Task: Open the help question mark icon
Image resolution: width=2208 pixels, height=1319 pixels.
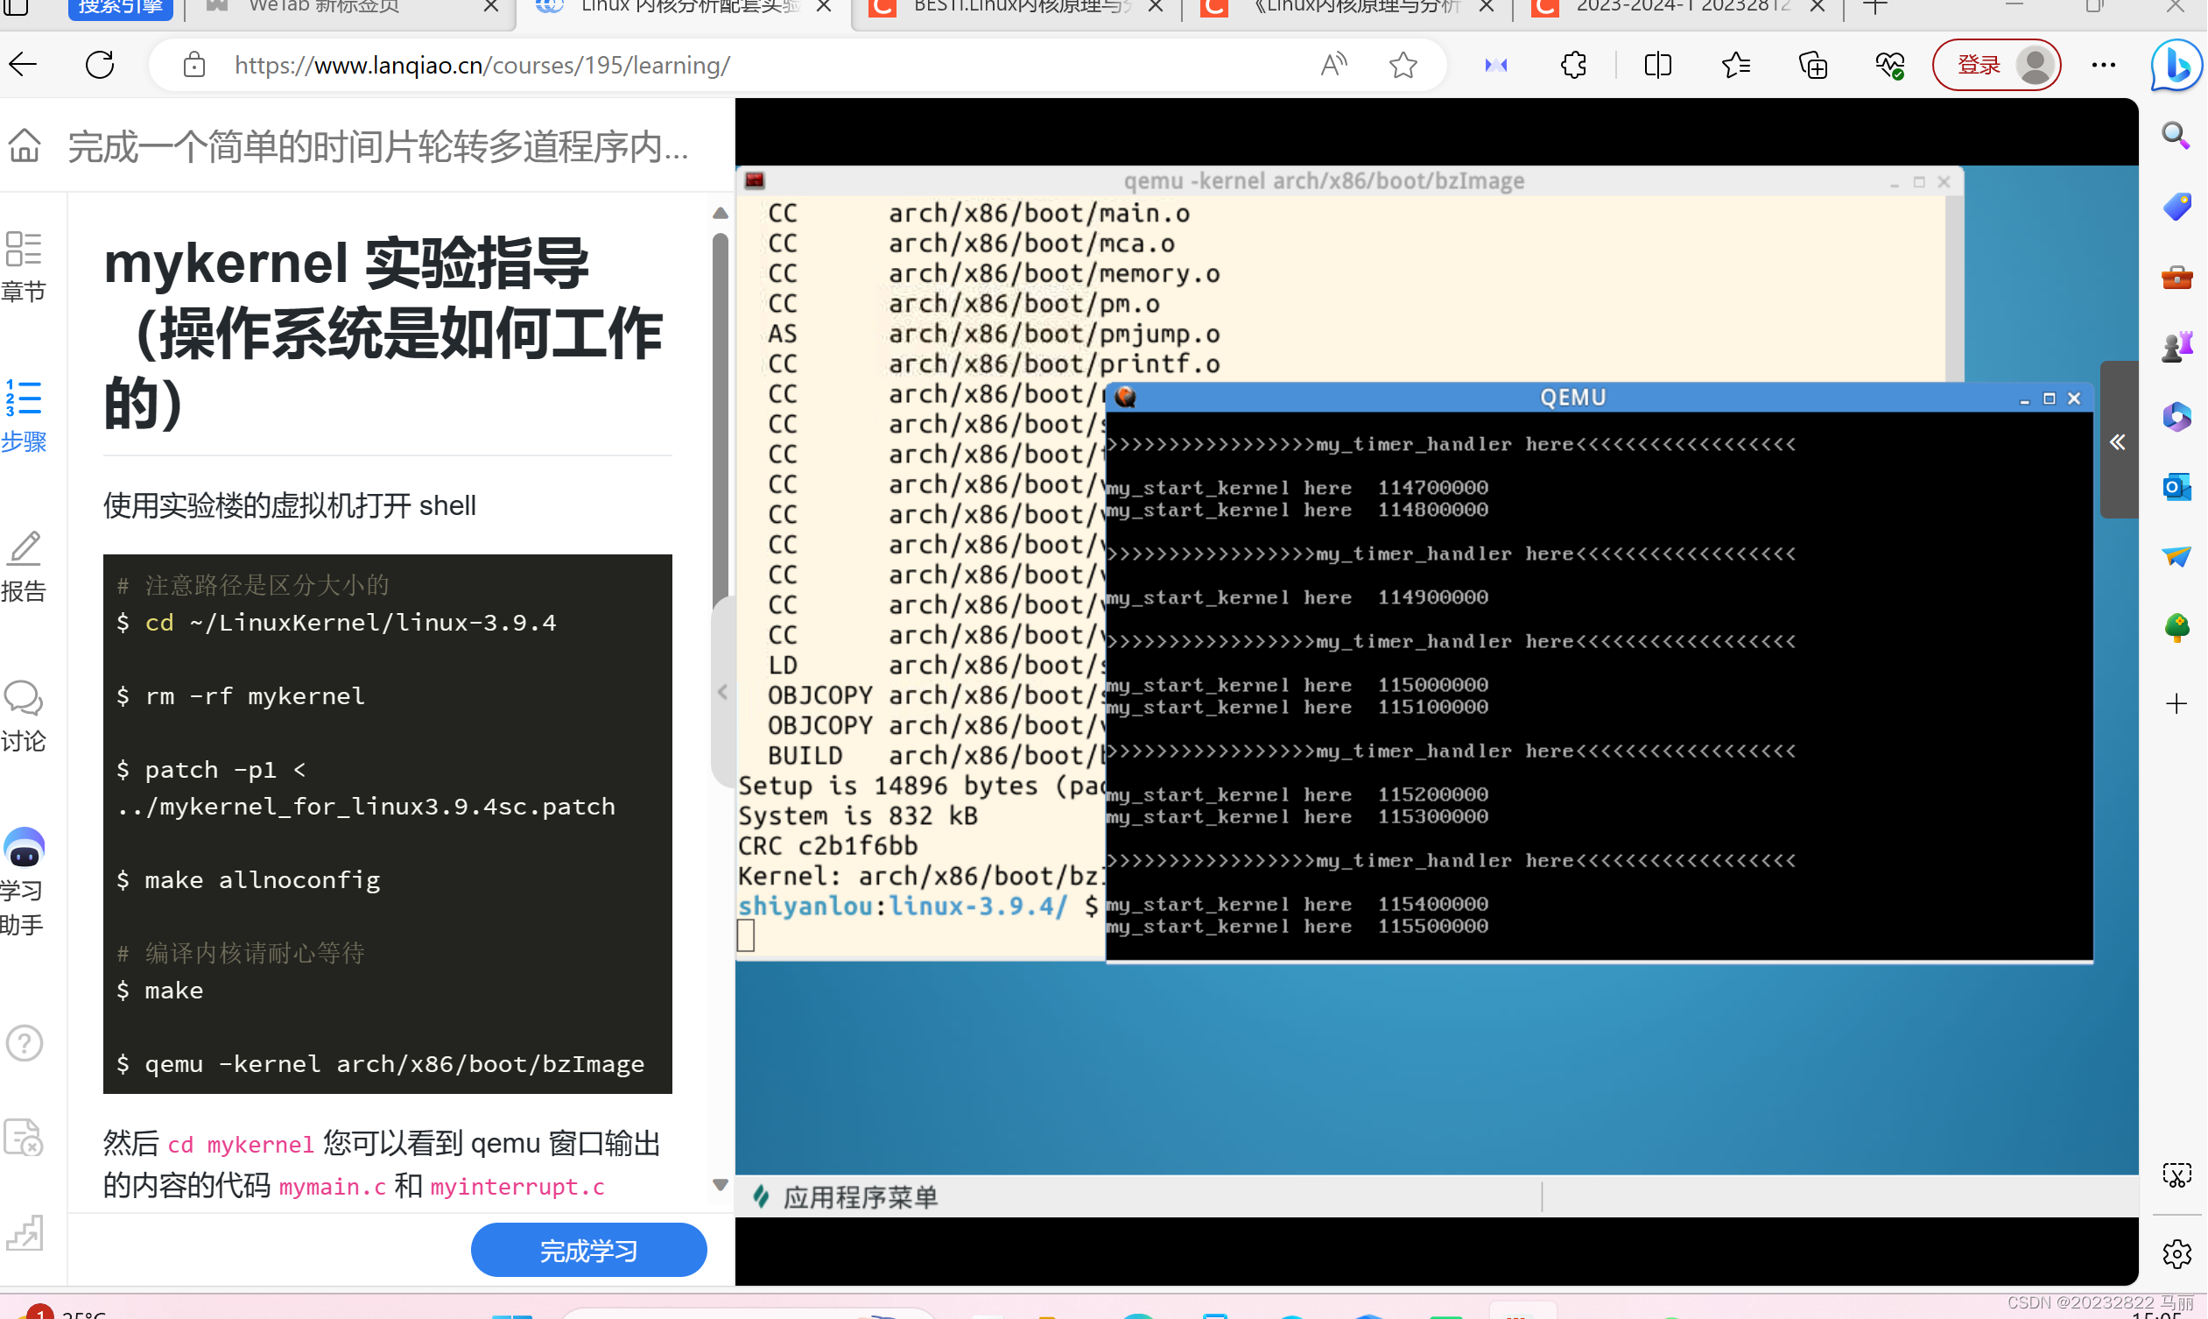Action: pos(24,1042)
